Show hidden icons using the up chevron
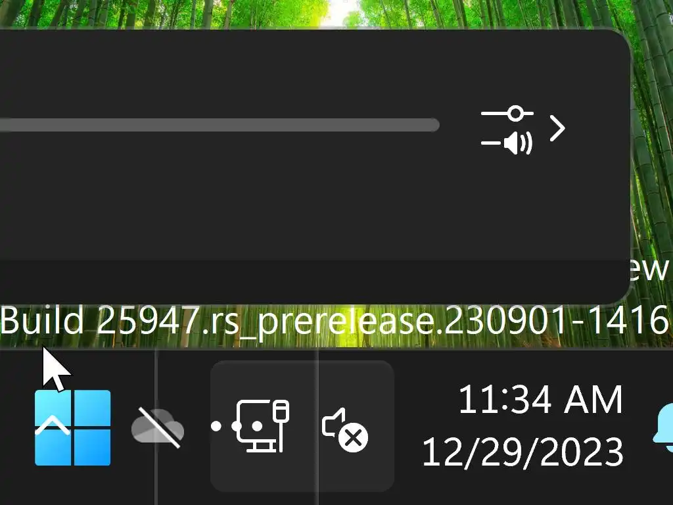673x505 pixels. point(53,426)
